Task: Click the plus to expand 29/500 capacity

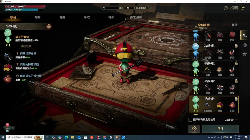Action: [x=237, y=120]
